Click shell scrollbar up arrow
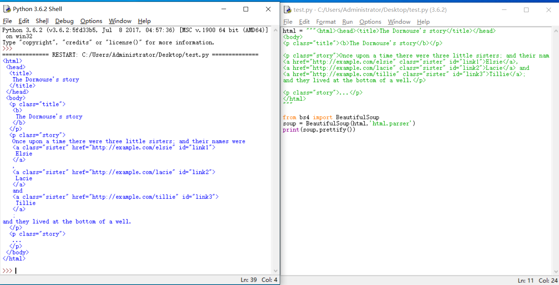The height and width of the screenshot is (285, 559). [276, 30]
